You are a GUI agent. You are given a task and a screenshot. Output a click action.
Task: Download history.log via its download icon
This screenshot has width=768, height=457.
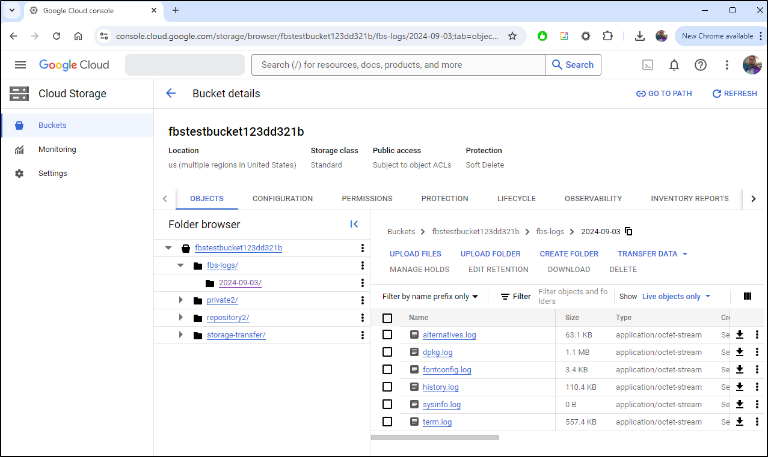pyautogui.click(x=740, y=387)
